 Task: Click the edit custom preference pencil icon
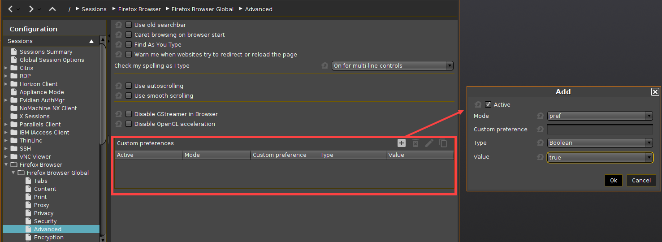pyautogui.click(x=429, y=143)
